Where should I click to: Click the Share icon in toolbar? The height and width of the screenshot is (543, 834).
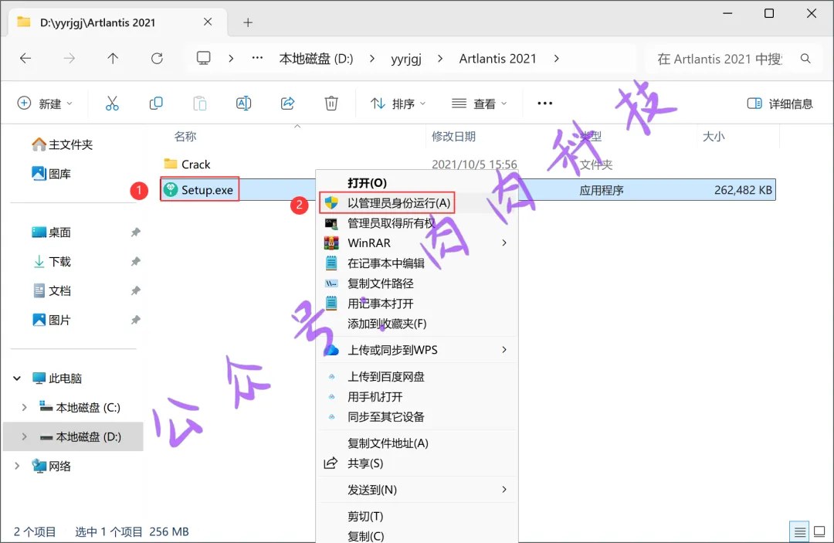point(287,104)
